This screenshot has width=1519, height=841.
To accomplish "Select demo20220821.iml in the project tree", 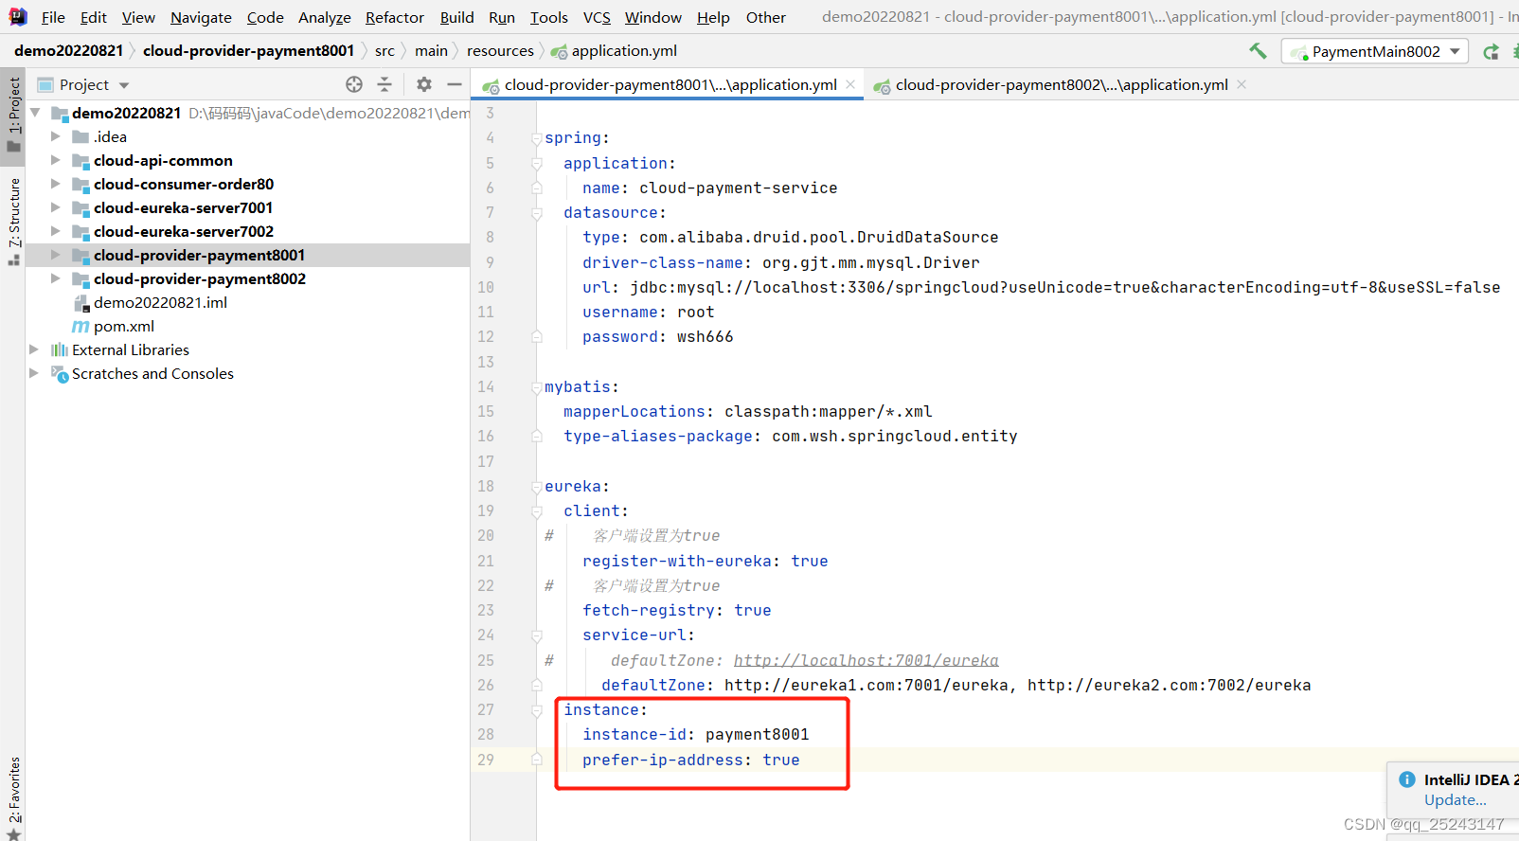I will tap(160, 303).
